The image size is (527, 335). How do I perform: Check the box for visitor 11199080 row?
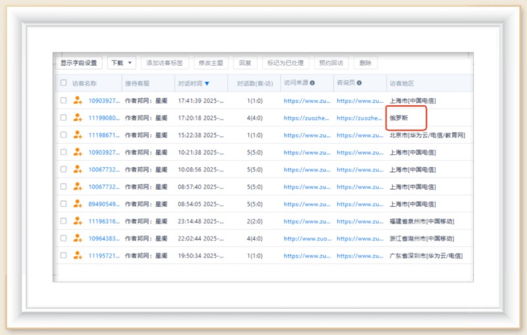point(63,118)
